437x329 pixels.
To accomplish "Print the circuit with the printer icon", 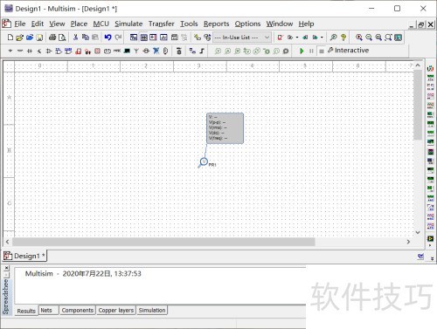I will click(52, 38).
